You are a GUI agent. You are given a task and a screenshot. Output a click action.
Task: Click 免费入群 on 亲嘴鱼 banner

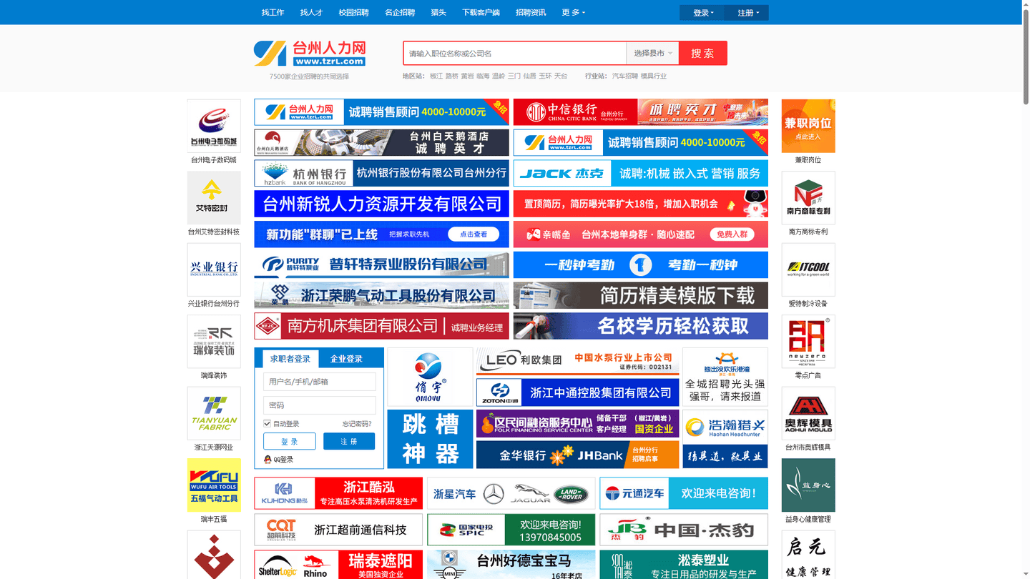(x=732, y=234)
